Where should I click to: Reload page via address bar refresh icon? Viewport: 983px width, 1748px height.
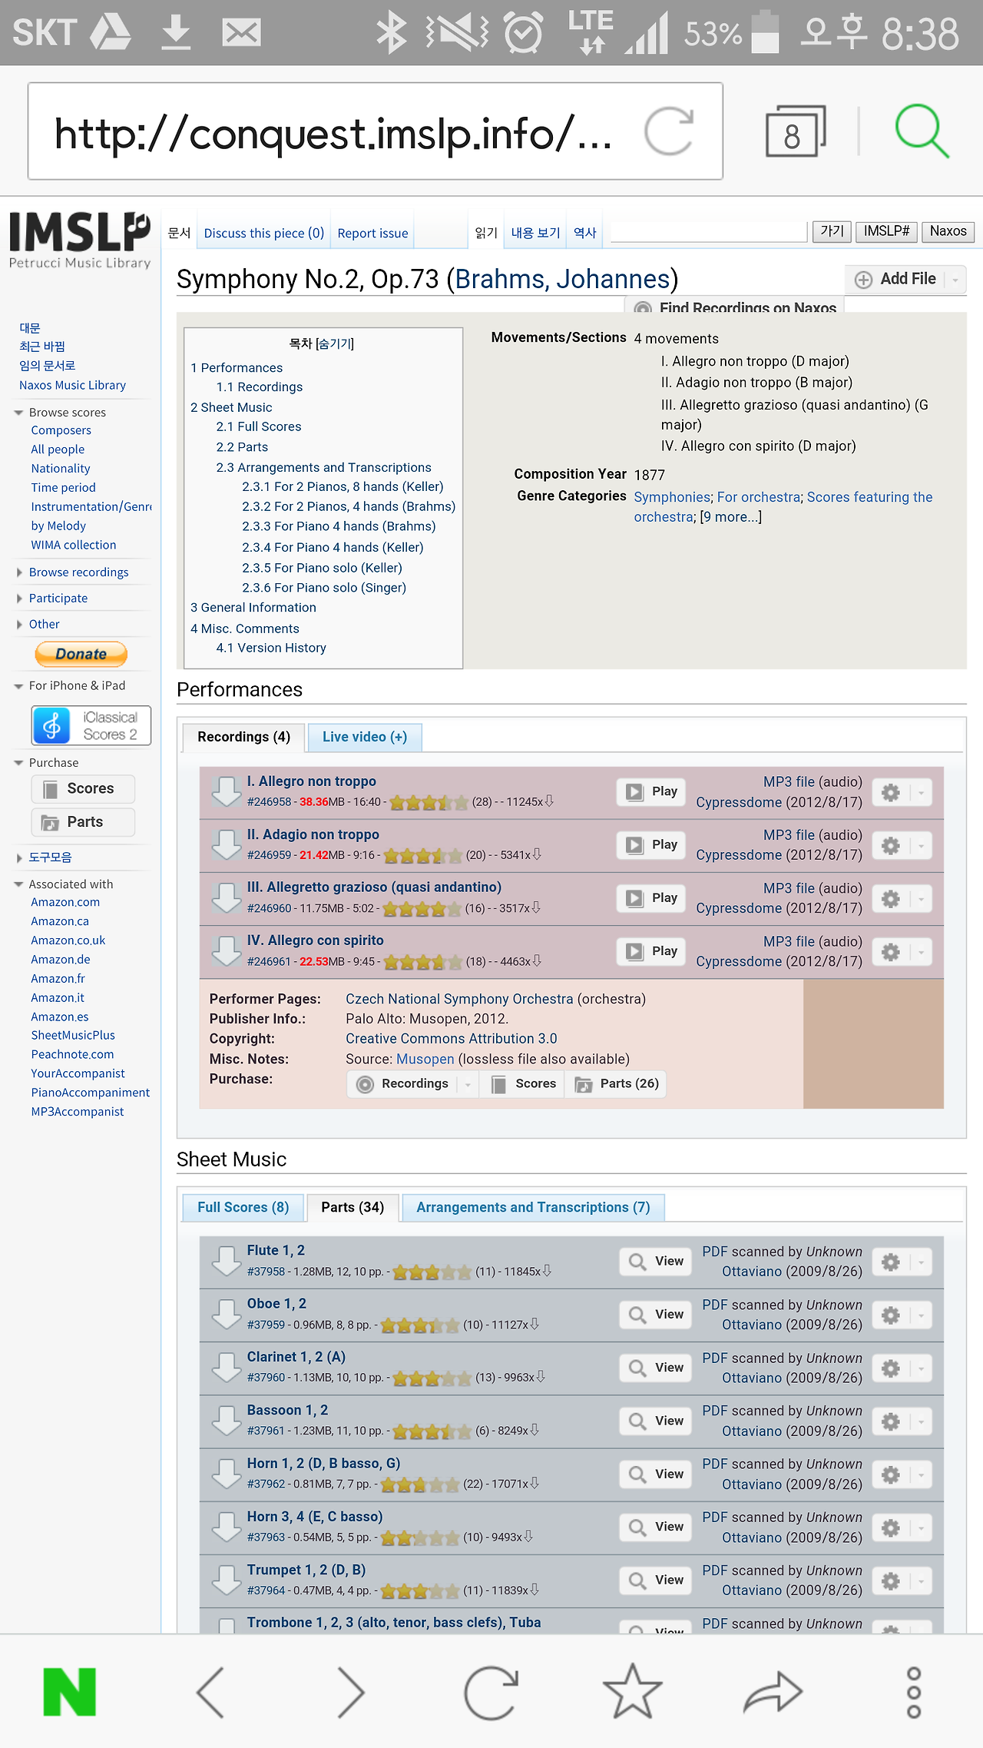669,131
